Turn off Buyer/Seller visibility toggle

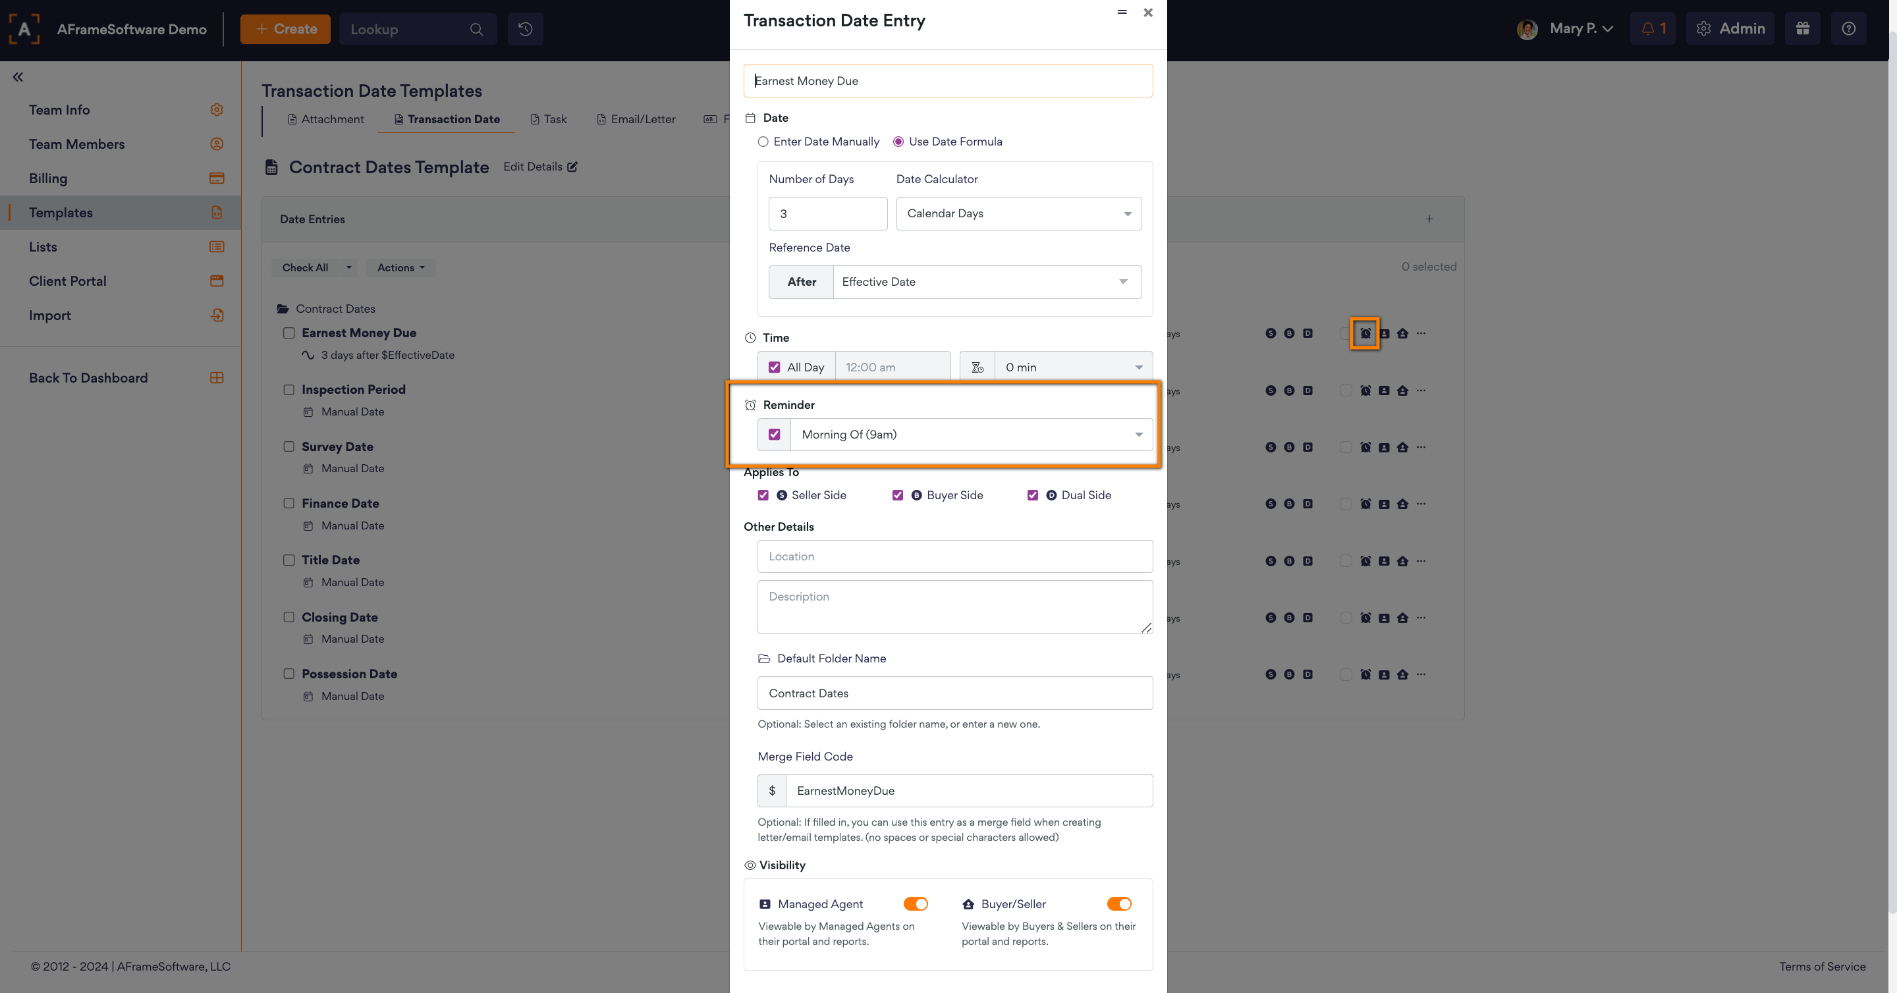point(1118,904)
